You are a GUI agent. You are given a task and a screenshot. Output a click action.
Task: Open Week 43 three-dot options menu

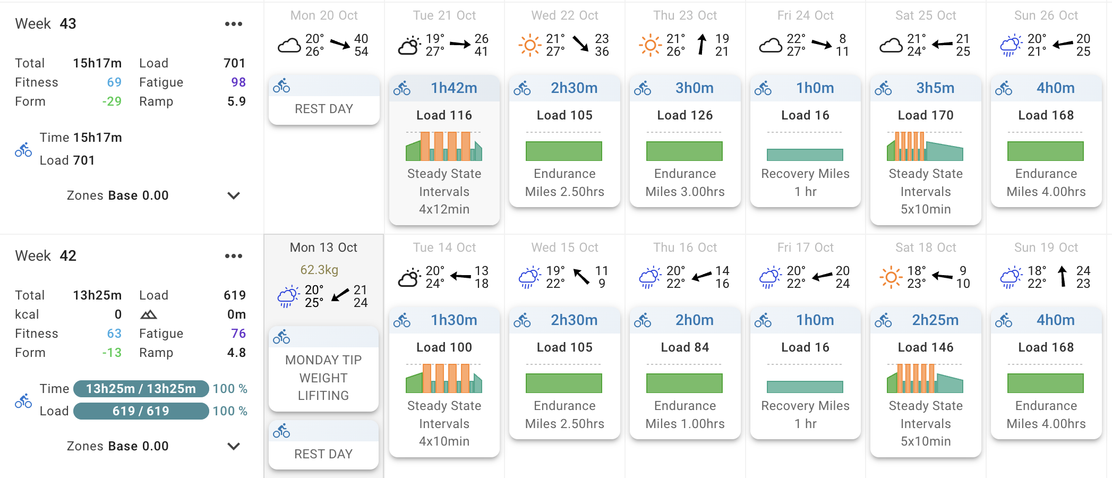click(233, 24)
